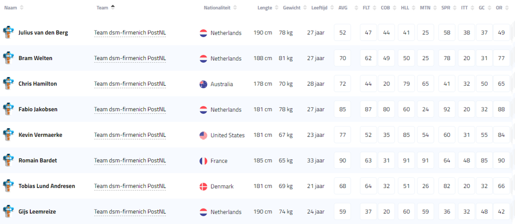Click Gijs Leemreize's jersey icon
This screenshot has height=224, width=515.
click(x=8, y=211)
